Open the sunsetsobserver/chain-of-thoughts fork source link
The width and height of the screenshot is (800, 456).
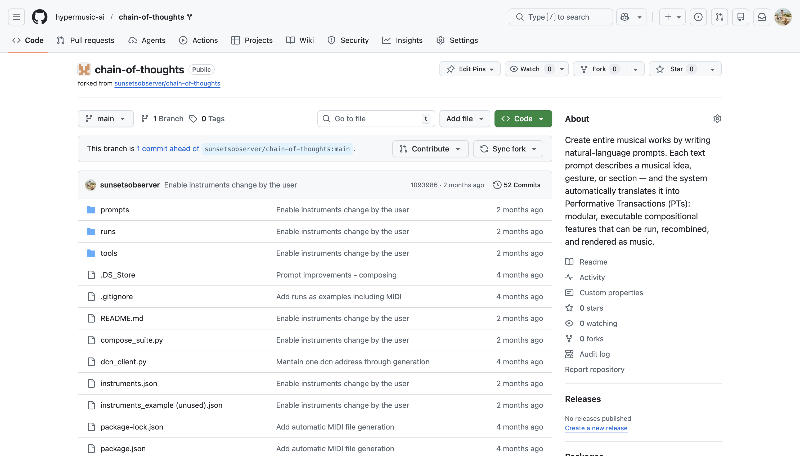tap(167, 83)
